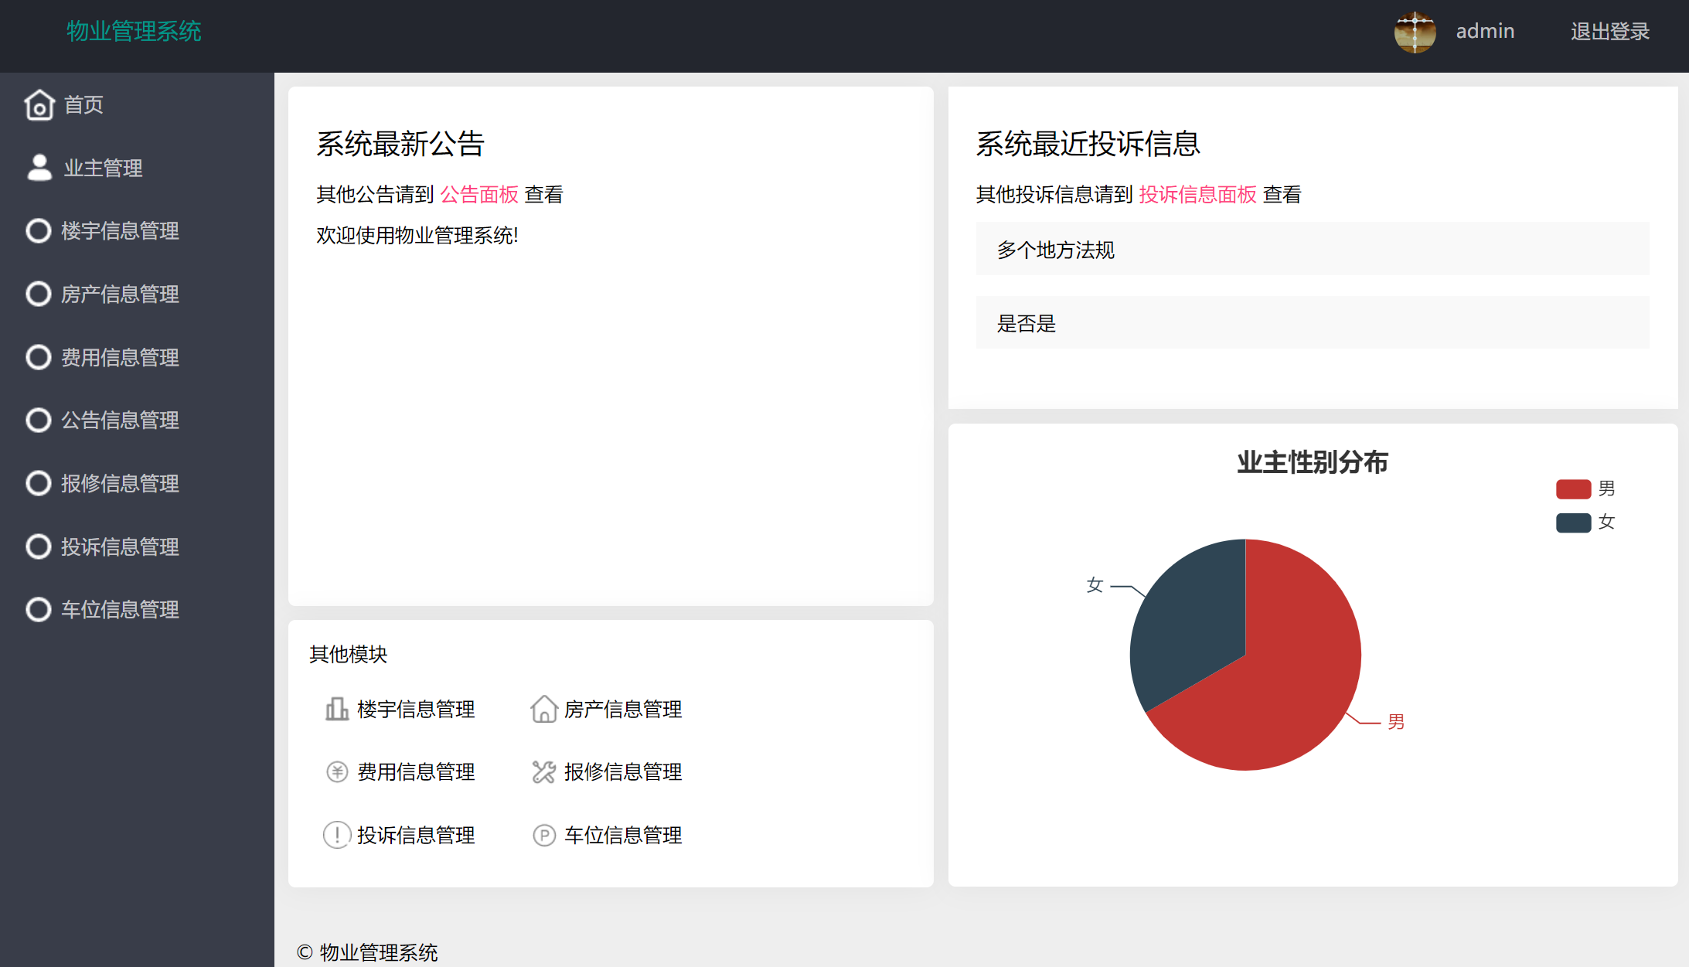Click the admin avatar image

point(1415,32)
